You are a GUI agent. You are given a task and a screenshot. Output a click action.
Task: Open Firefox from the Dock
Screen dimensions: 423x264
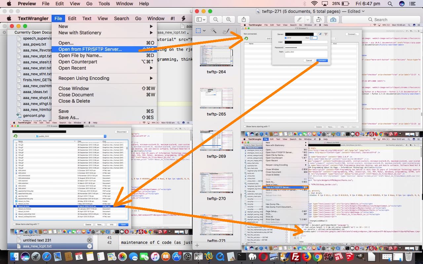306,256
